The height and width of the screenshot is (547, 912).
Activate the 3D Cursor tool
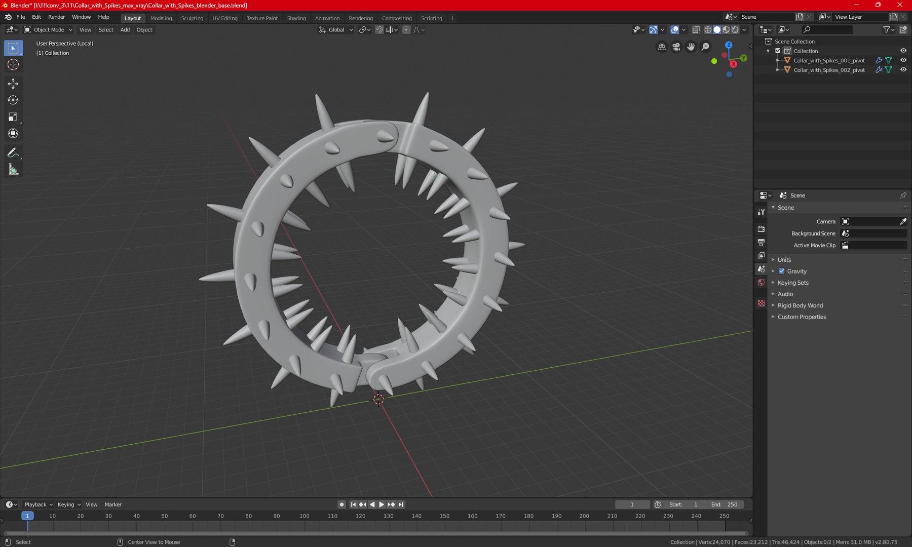tap(13, 64)
